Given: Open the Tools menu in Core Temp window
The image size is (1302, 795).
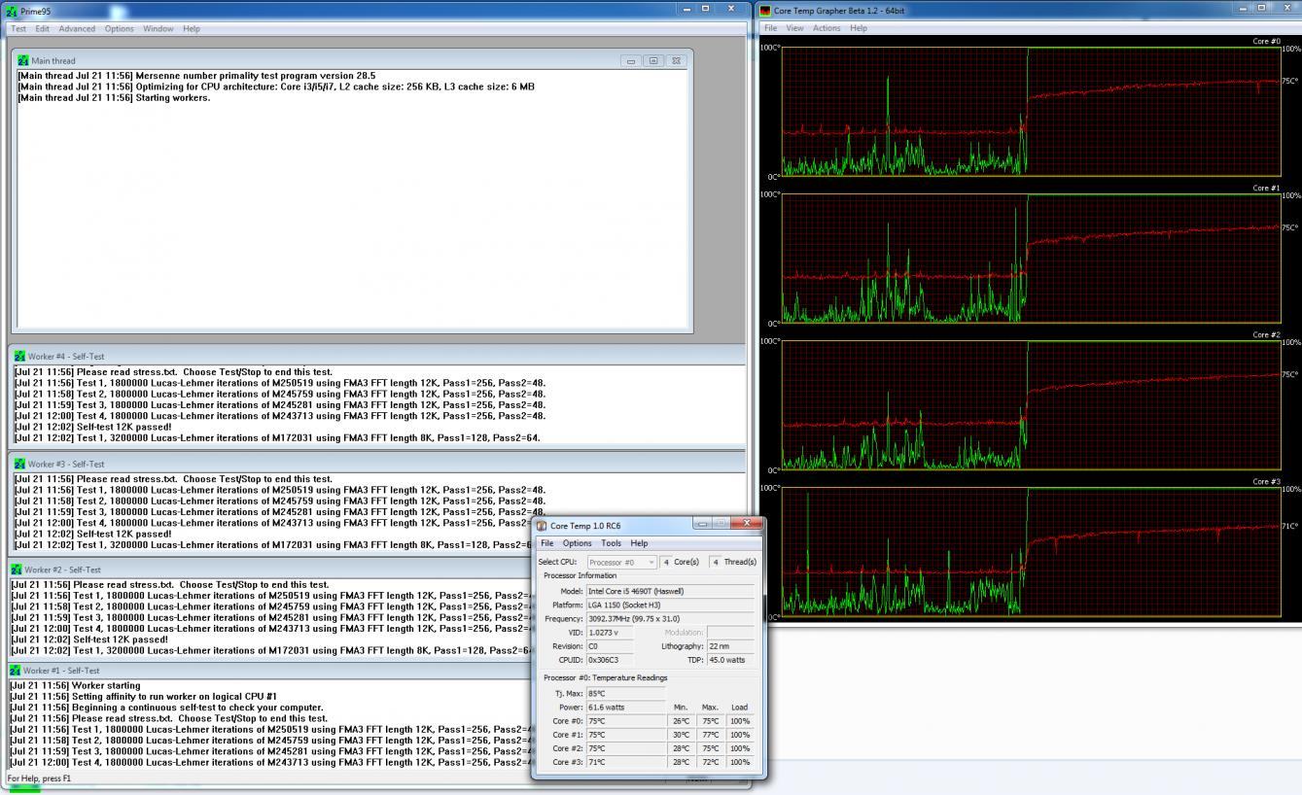Looking at the screenshot, I should (611, 543).
